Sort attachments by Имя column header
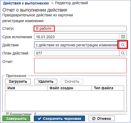The width and height of the screenshot is (131, 123). [x=26, y=88]
